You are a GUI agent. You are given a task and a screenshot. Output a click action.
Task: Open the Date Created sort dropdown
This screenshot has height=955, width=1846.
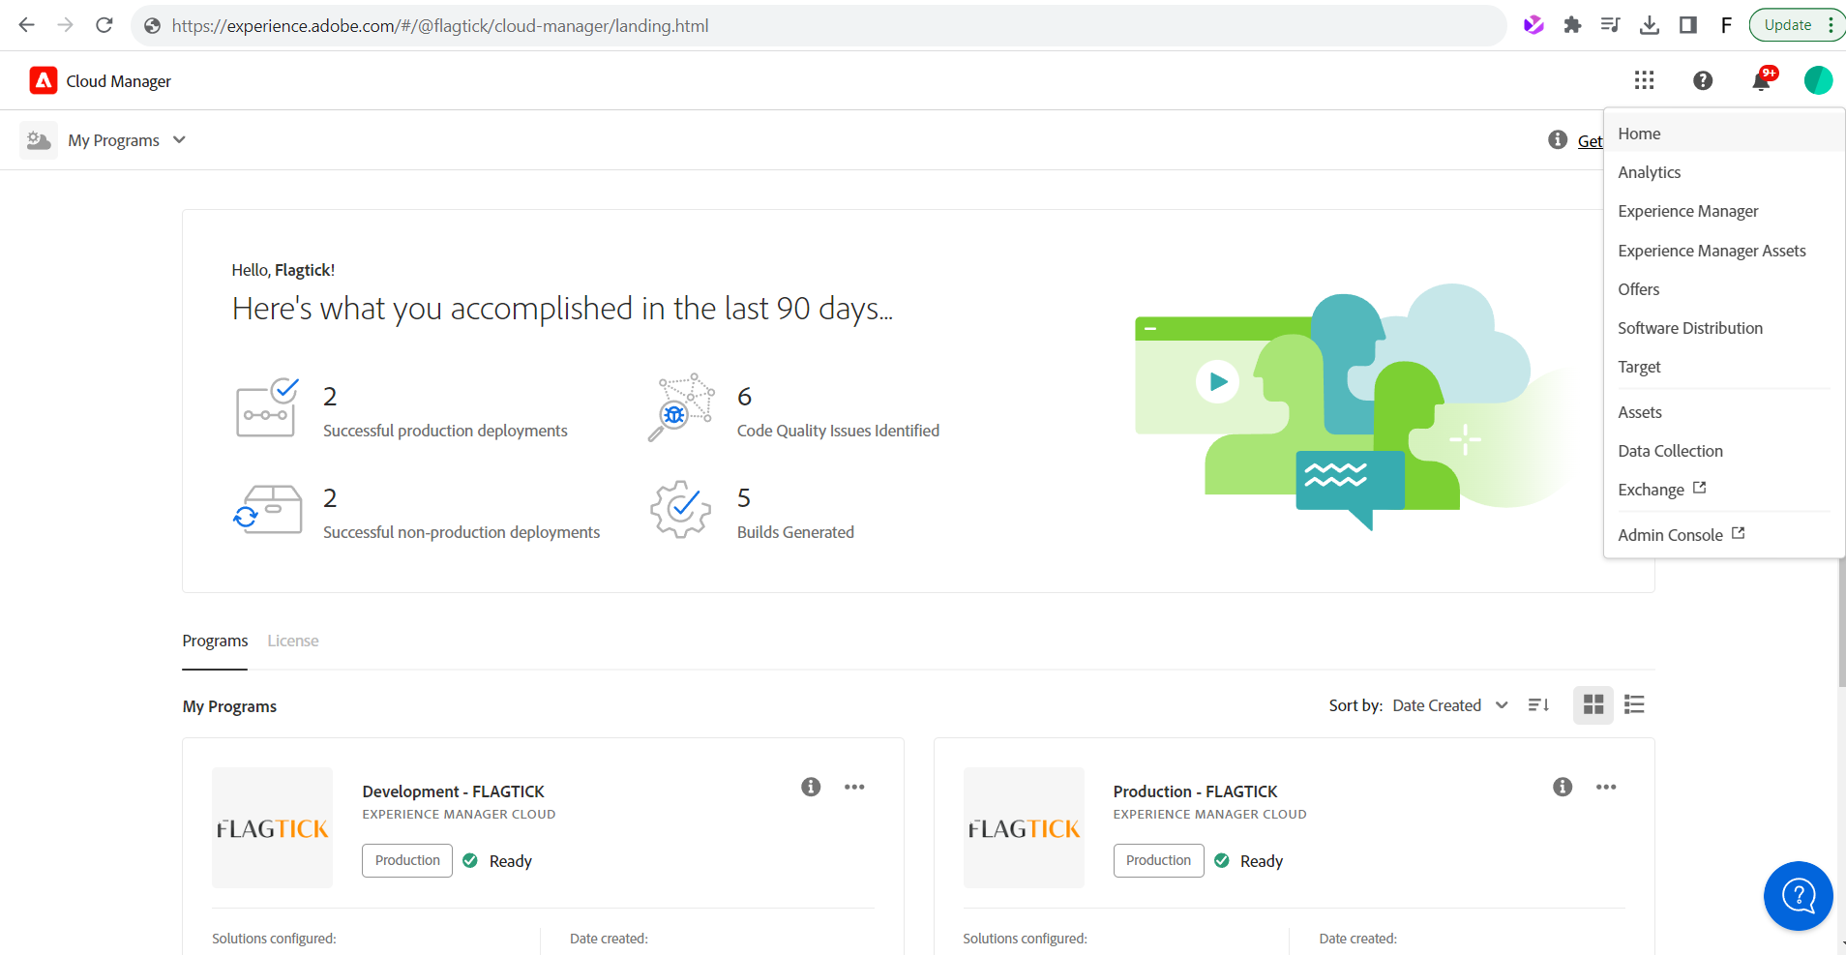(x=1449, y=705)
